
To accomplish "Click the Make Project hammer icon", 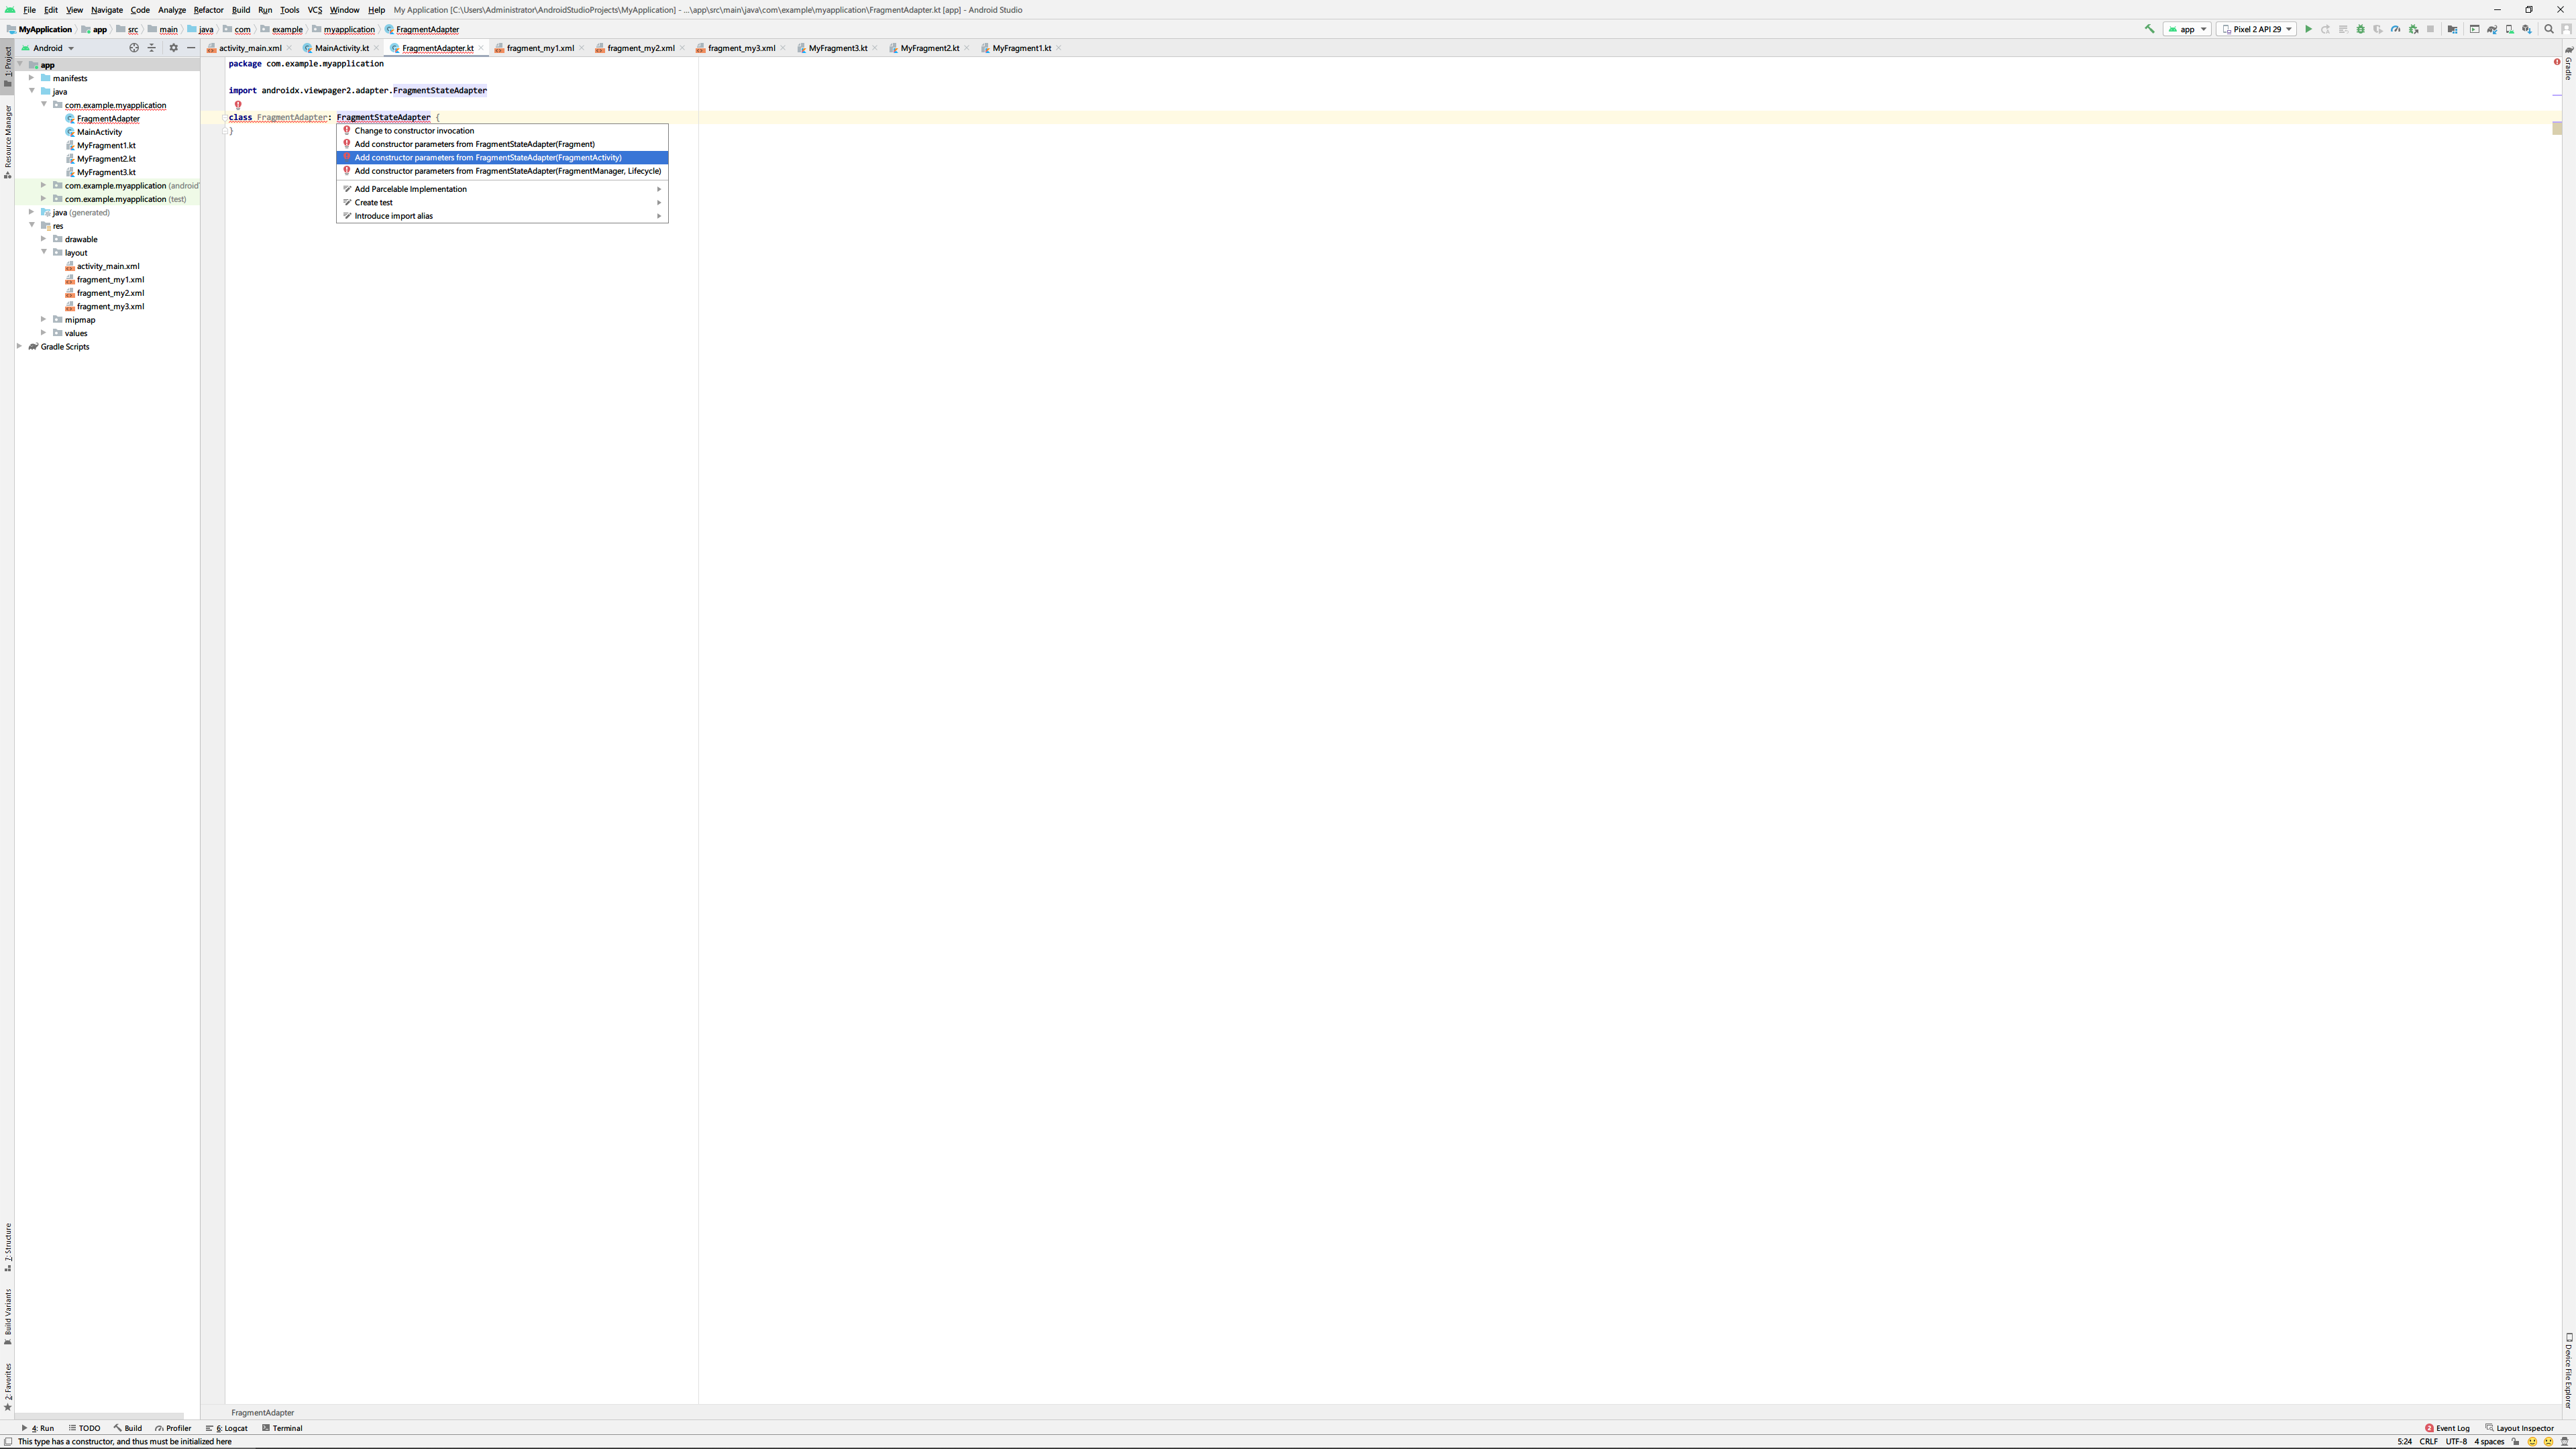I will (x=2149, y=29).
